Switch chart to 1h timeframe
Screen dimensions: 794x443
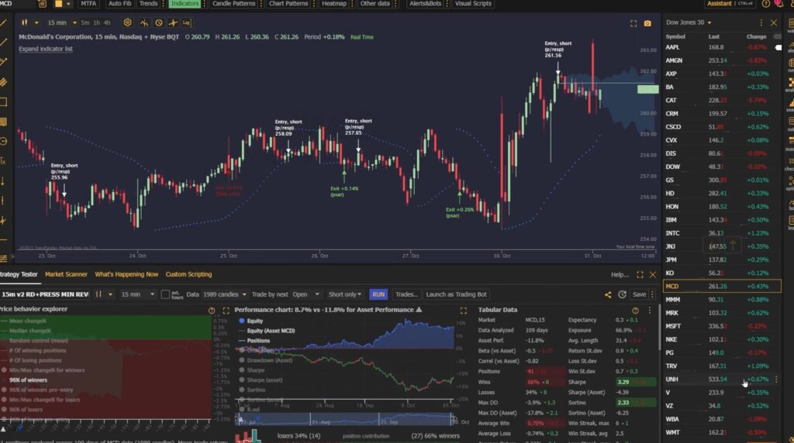96,22
